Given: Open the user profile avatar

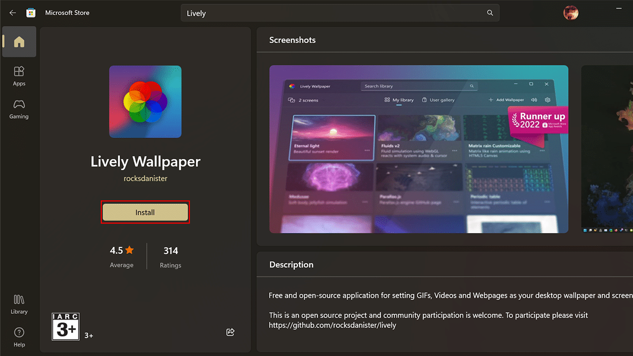Looking at the screenshot, I should pyautogui.click(x=571, y=13).
